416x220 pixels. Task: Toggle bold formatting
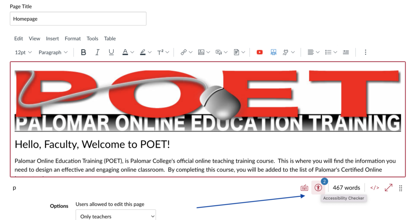[x=83, y=52]
